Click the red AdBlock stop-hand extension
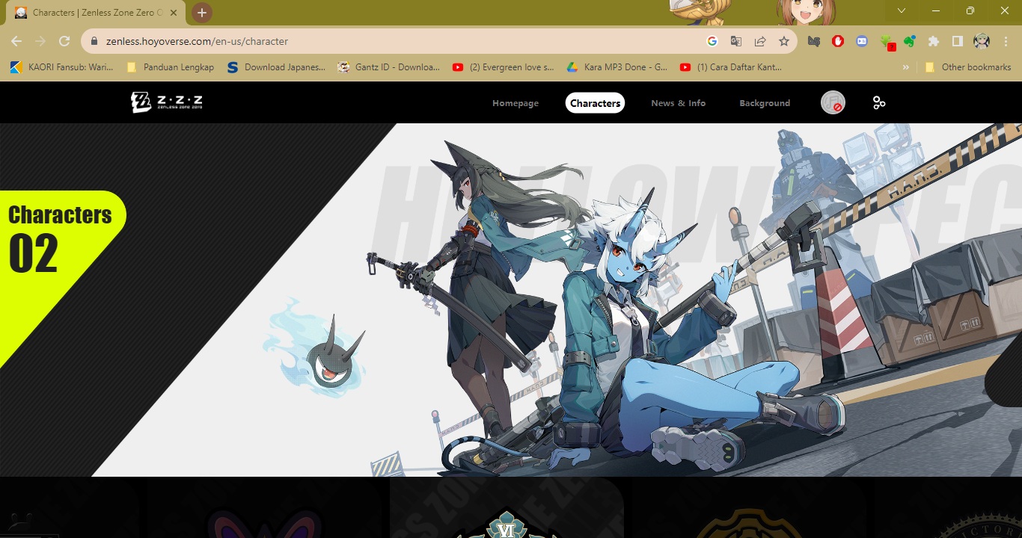This screenshot has height=538, width=1022. pyautogui.click(x=838, y=42)
